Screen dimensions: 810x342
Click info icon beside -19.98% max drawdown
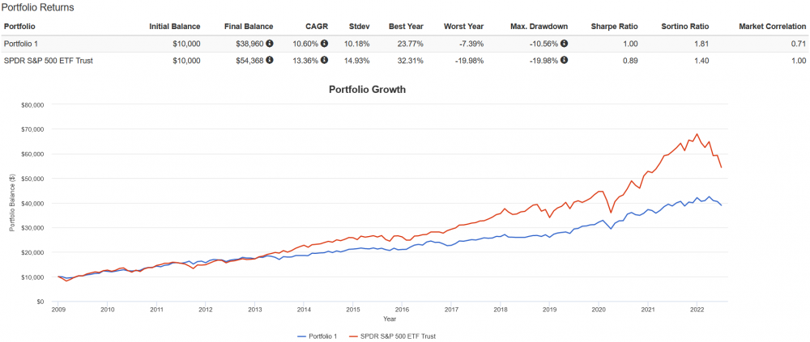pyautogui.click(x=564, y=60)
